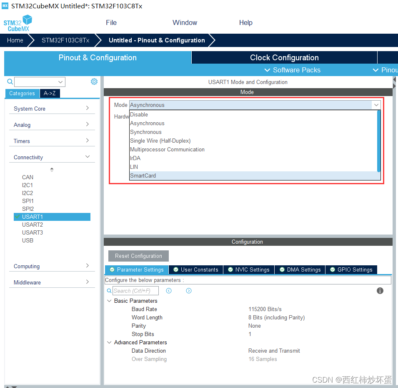This screenshot has width=398, height=388.
Task: Click the parameter search magnifier icon
Action: click(x=109, y=291)
